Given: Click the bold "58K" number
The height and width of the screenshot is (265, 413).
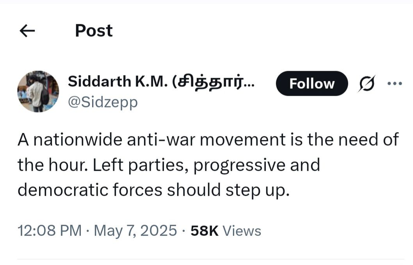Looking at the screenshot, I should tap(205, 231).
